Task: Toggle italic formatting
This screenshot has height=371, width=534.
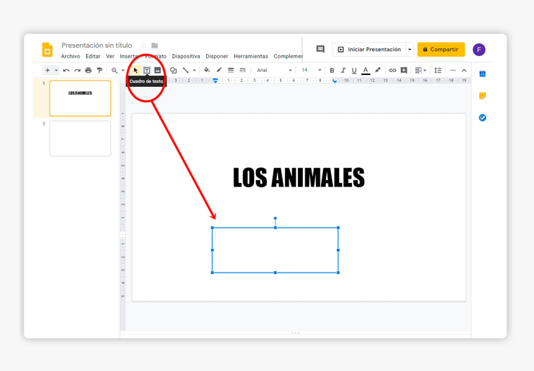Action: [343, 70]
